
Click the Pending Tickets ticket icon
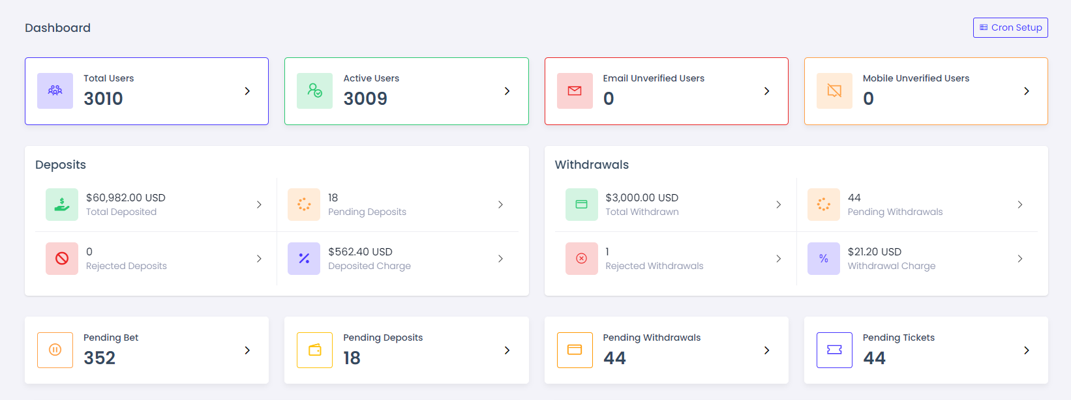pyautogui.click(x=834, y=350)
